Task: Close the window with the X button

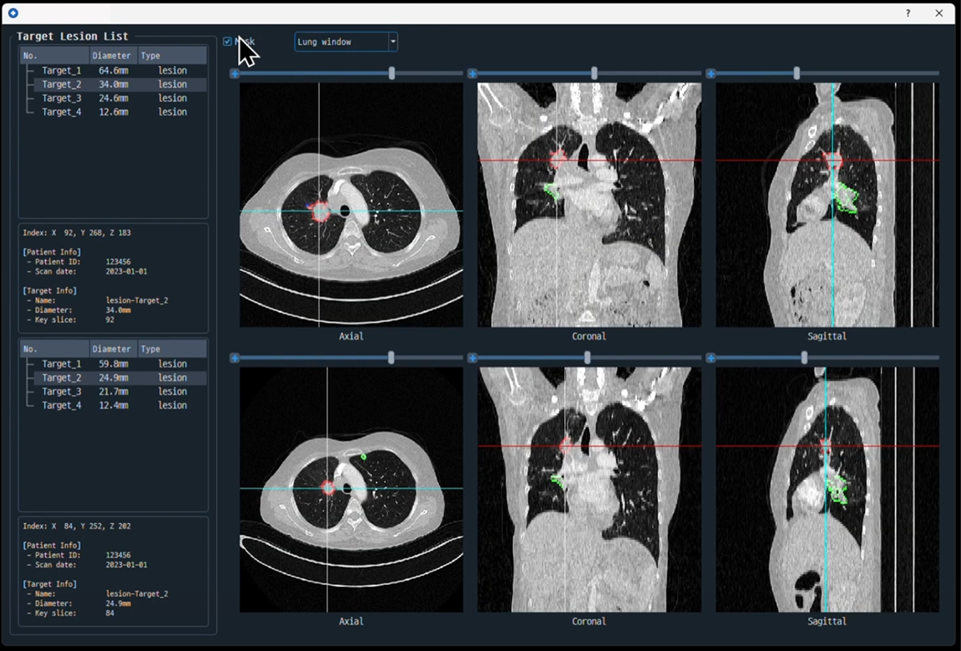Action: click(939, 14)
